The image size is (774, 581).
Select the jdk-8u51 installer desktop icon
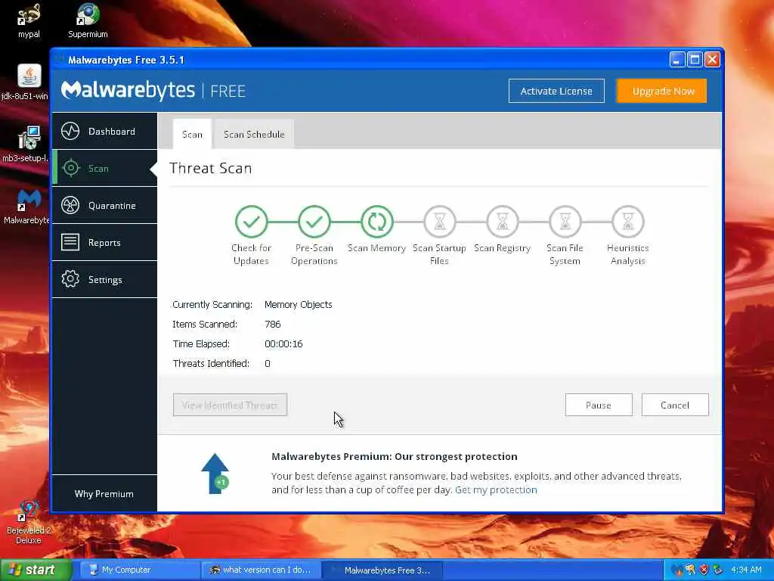pos(29,76)
